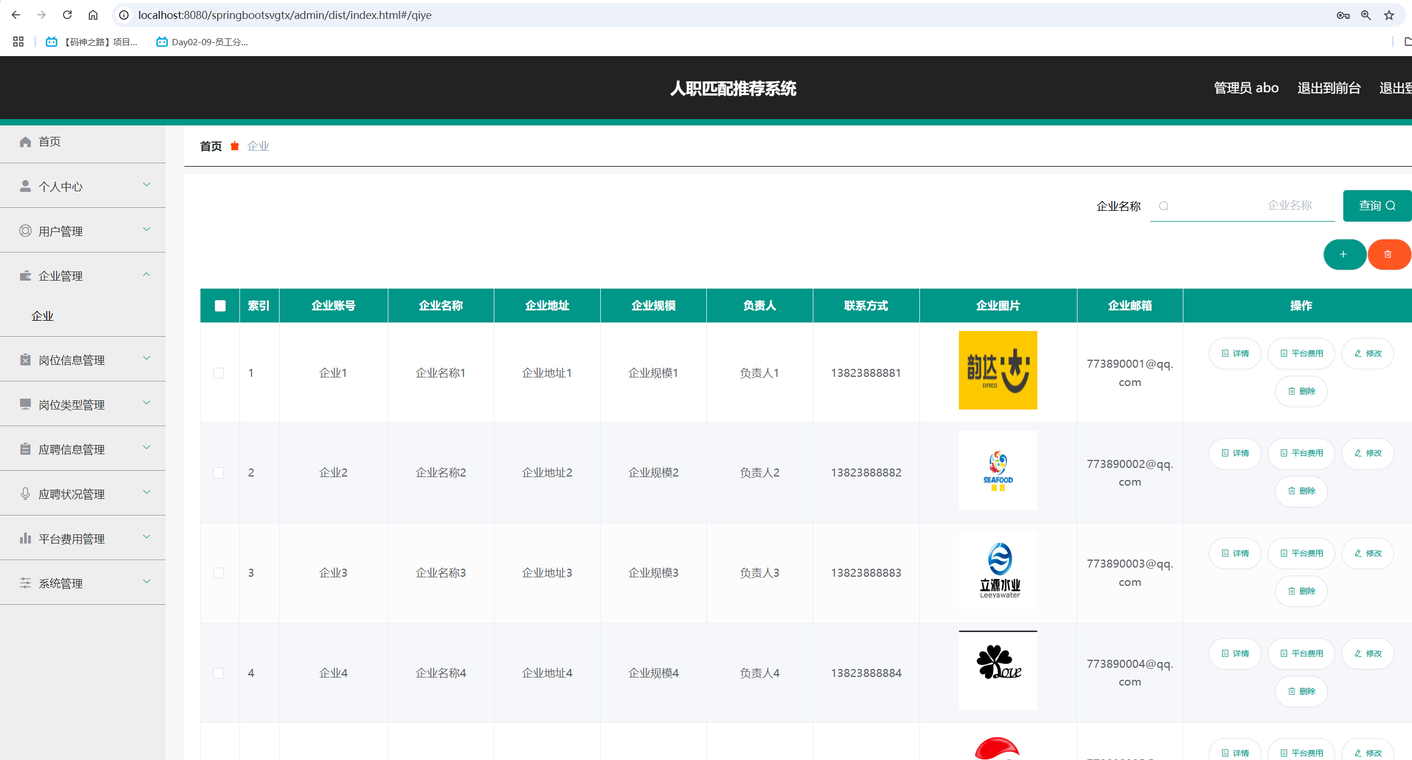Click the browser address bar URL
This screenshot has width=1412, height=760.
tap(285, 15)
